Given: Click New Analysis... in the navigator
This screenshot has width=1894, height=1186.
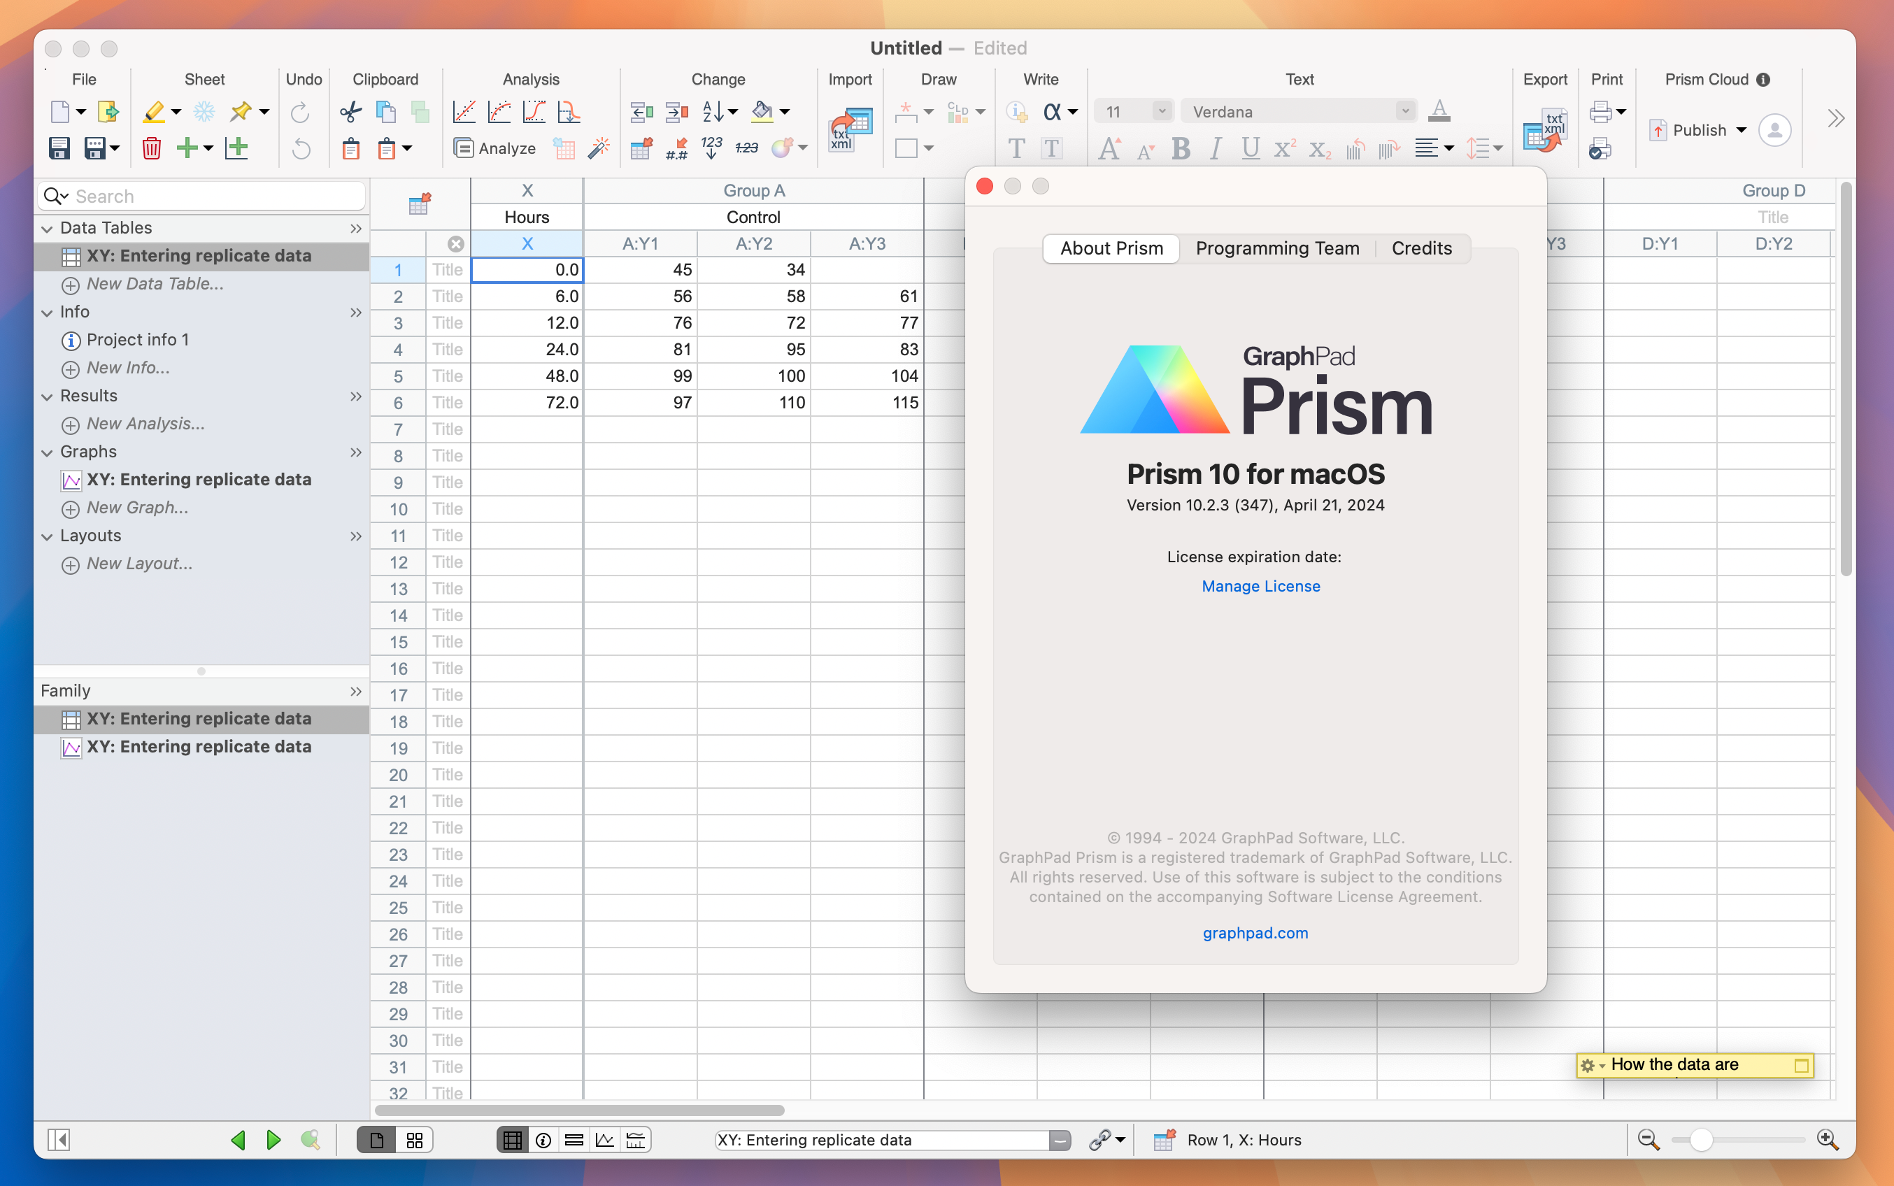Looking at the screenshot, I should pyautogui.click(x=145, y=424).
